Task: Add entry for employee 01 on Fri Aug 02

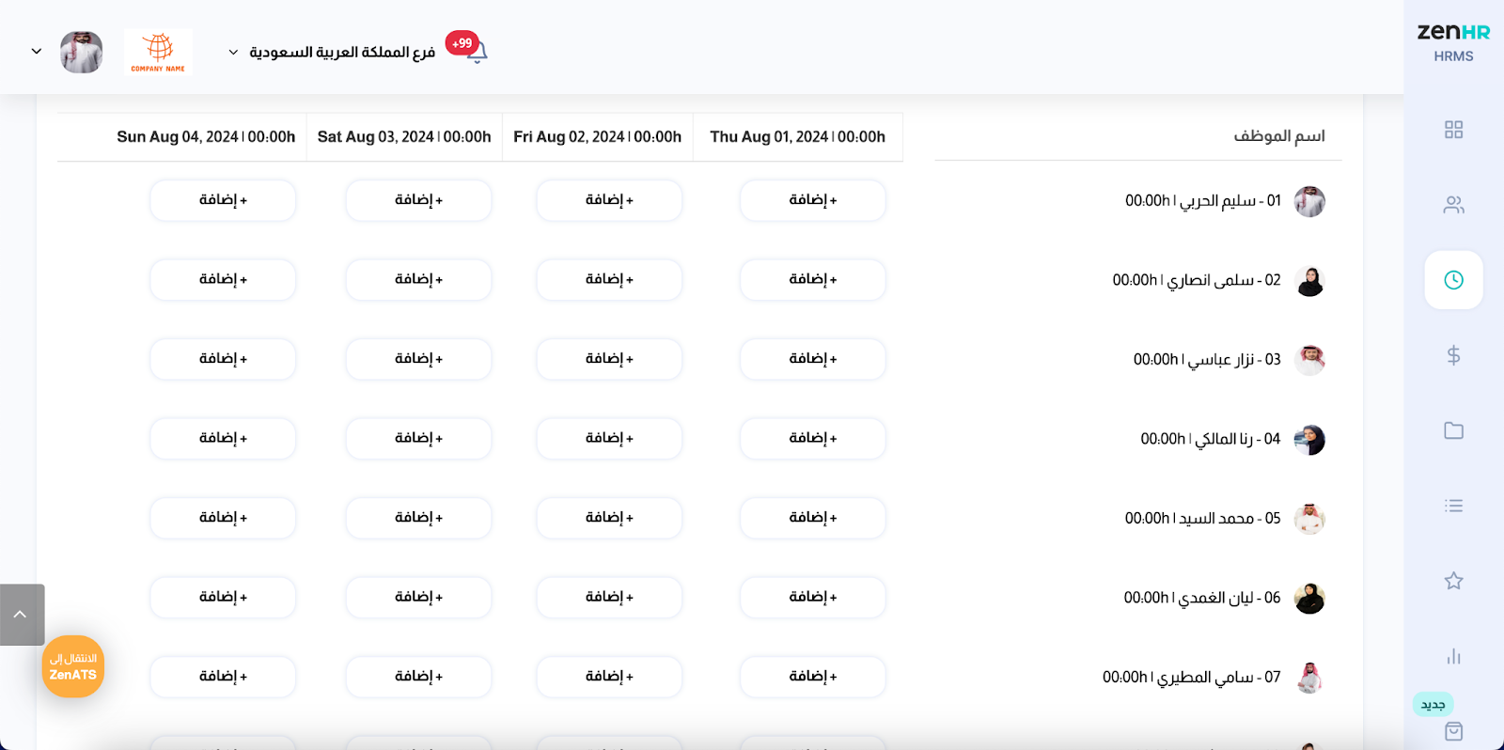Action: pos(609,200)
